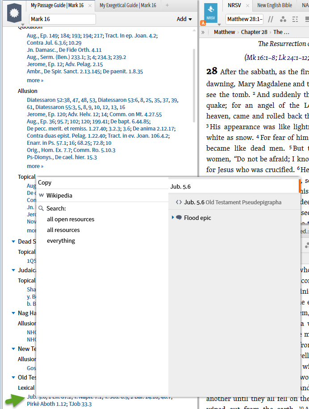The height and width of the screenshot is (409, 309).
Task: Open Enarr. in Ps. 57.1 link
Action: (x=46, y=143)
